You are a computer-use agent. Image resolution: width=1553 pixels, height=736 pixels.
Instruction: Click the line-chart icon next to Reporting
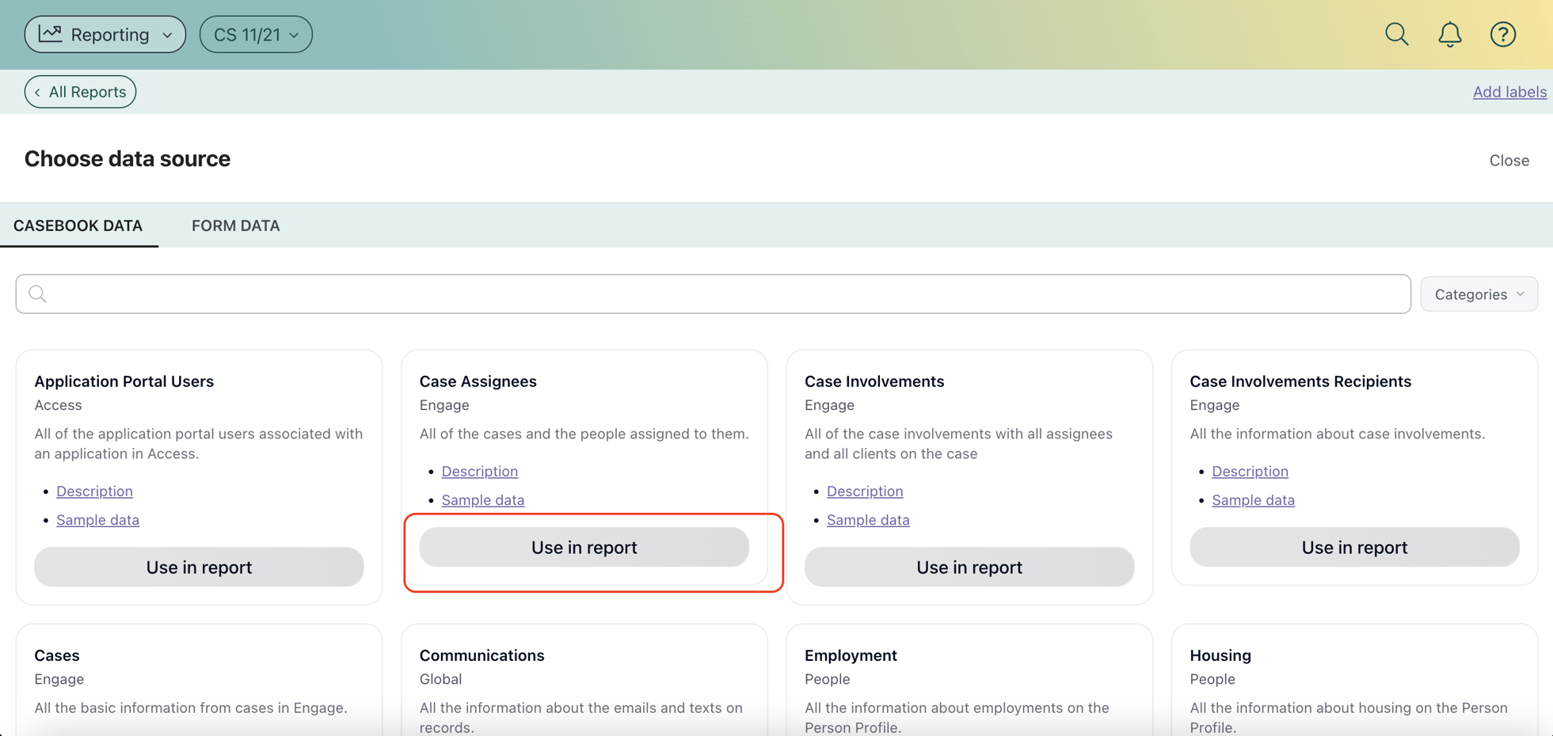point(51,34)
